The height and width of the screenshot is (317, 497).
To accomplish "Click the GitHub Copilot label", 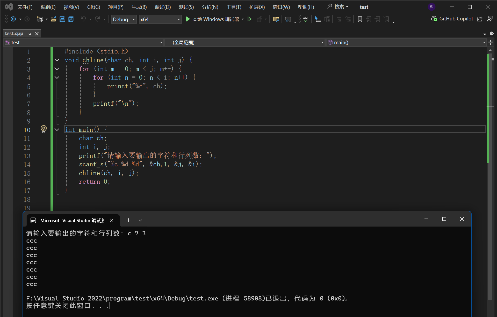I will coord(456,19).
